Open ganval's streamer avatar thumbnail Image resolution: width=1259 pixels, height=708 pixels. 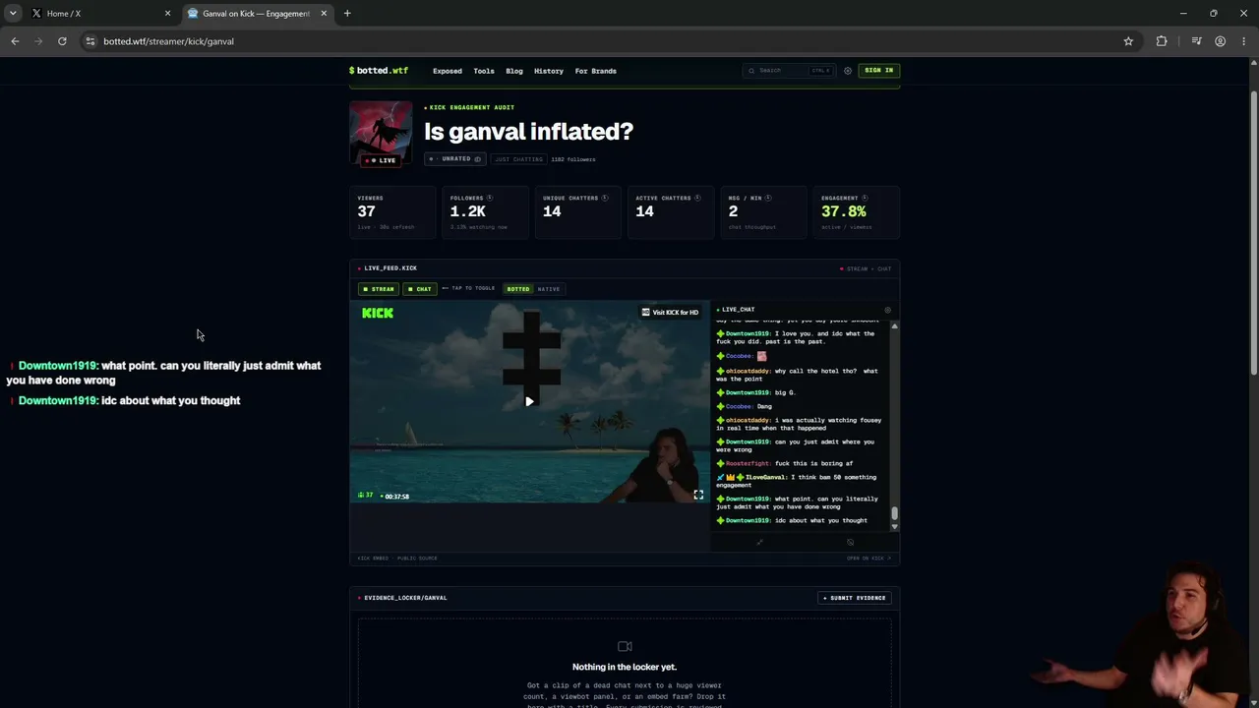pyautogui.click(x=381, y=133)
